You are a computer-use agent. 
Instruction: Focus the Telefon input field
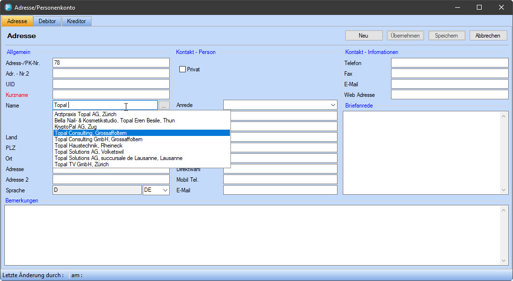(x=449, y=63)
